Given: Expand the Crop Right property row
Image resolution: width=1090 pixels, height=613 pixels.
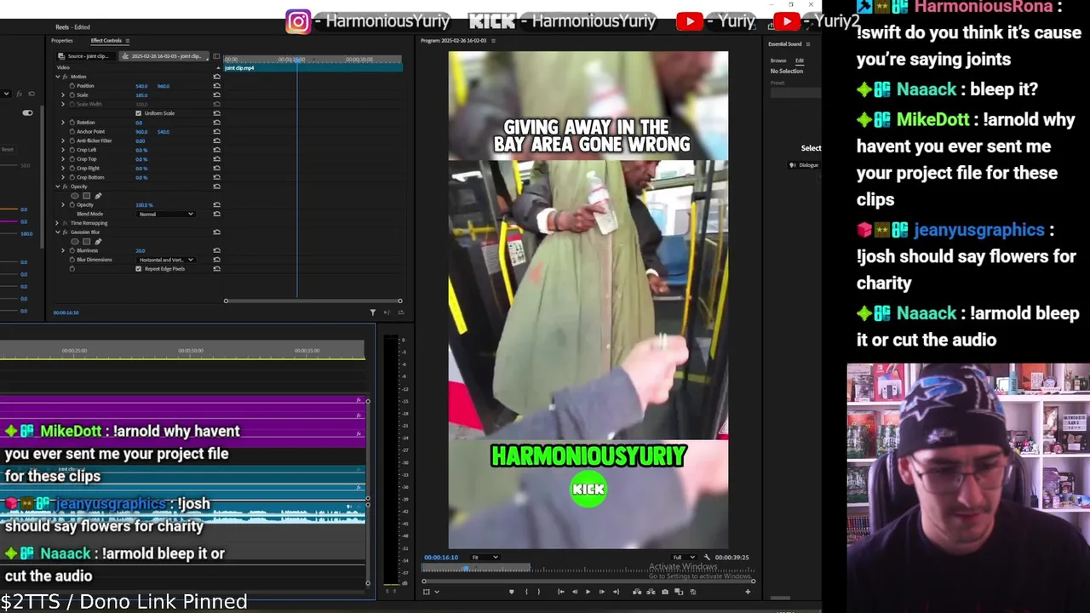Looking at the screenshot, I should coord(63,168).
